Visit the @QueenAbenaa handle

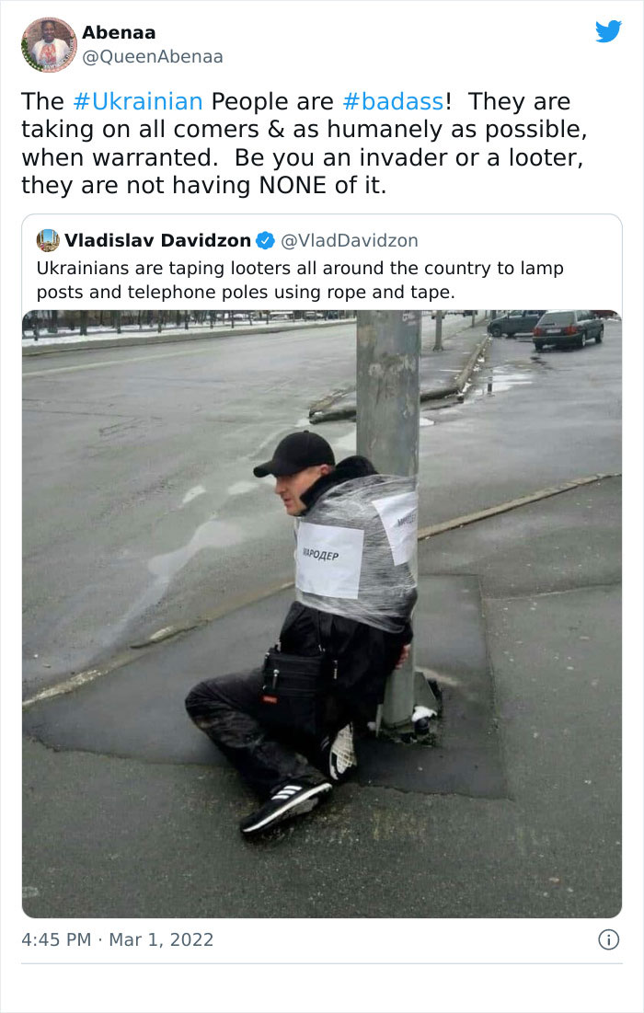(x=153, y=57)
